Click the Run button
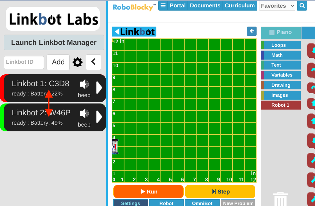Screen dimensions: 315x206 [148, 192]
